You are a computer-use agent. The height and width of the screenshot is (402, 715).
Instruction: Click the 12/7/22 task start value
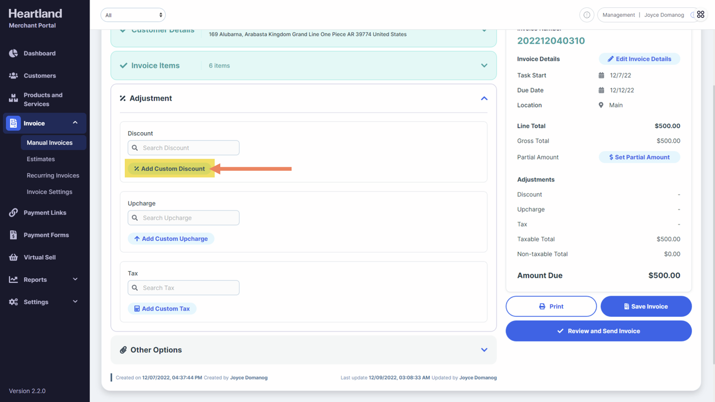pos(620,75)
